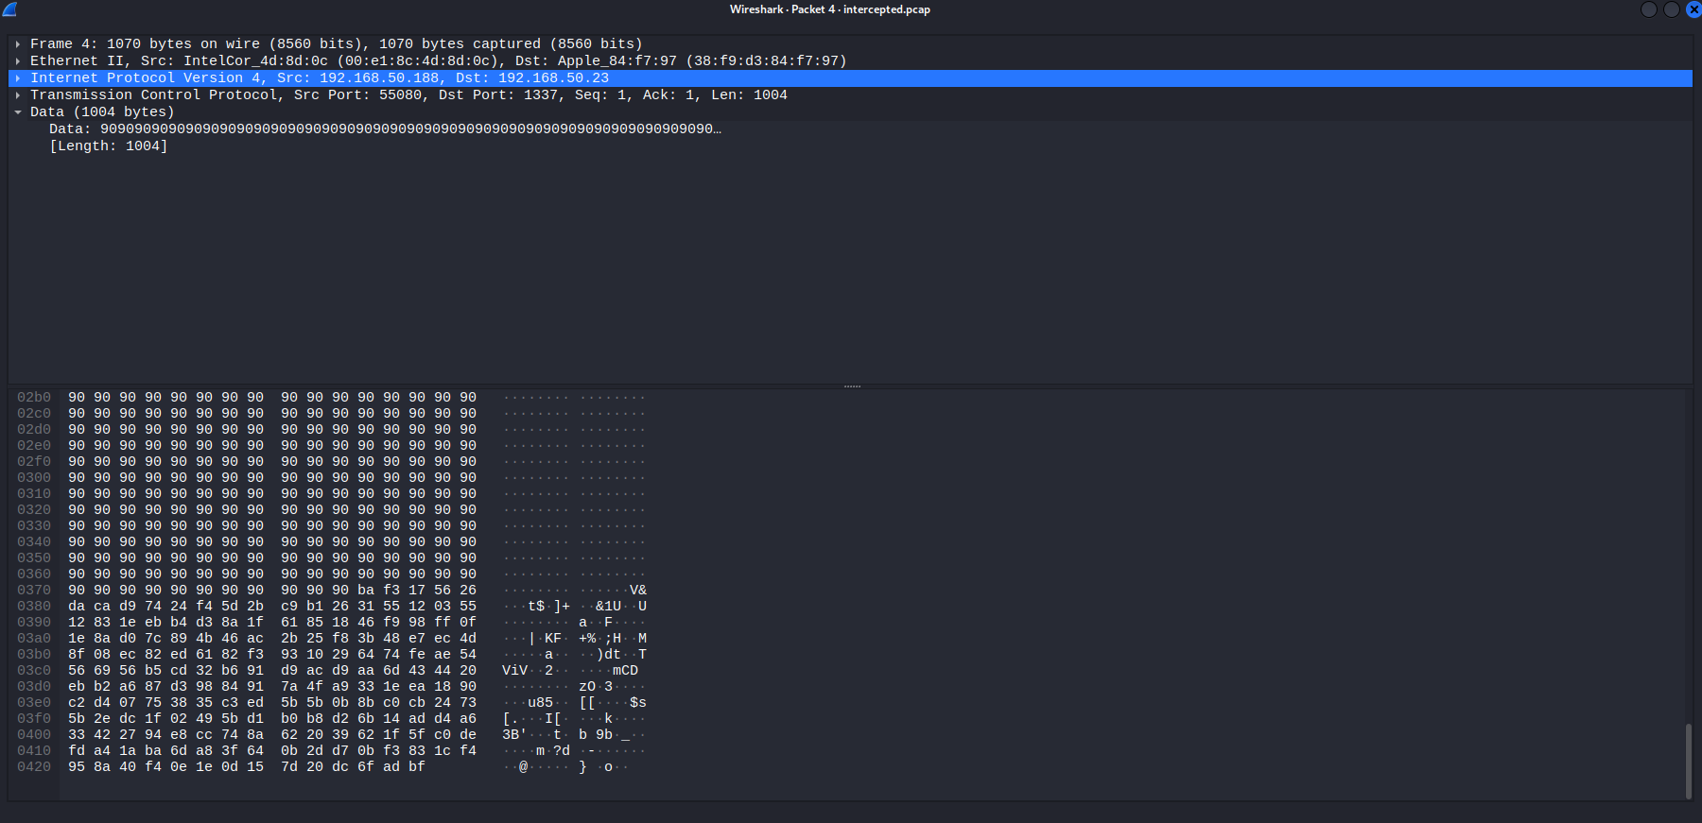Click byte 'ba' in row 0370
Screen dimensions: 1702x823
tap(366, 591)
